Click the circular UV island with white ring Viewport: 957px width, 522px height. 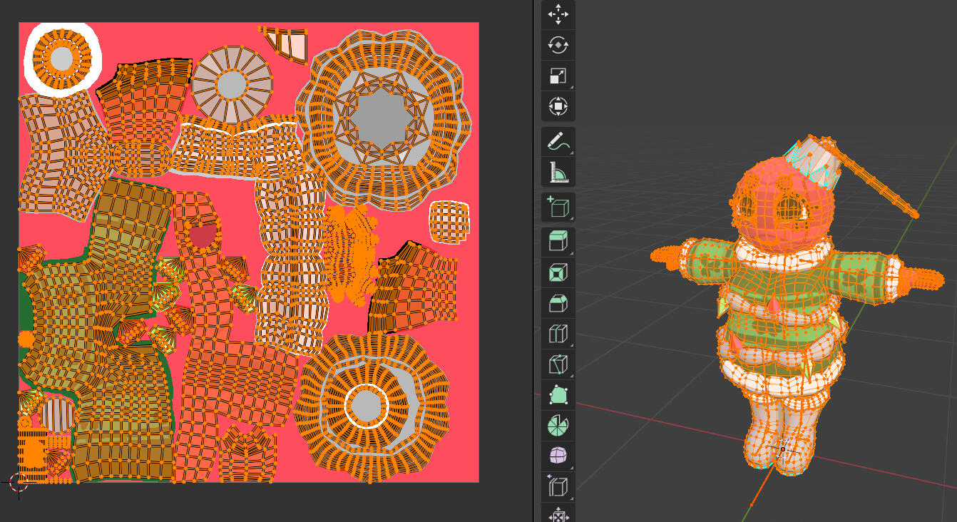tap(61, 59)
